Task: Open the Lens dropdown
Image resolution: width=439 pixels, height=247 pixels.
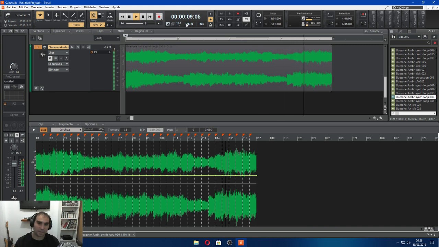Action: coord(106,38)
